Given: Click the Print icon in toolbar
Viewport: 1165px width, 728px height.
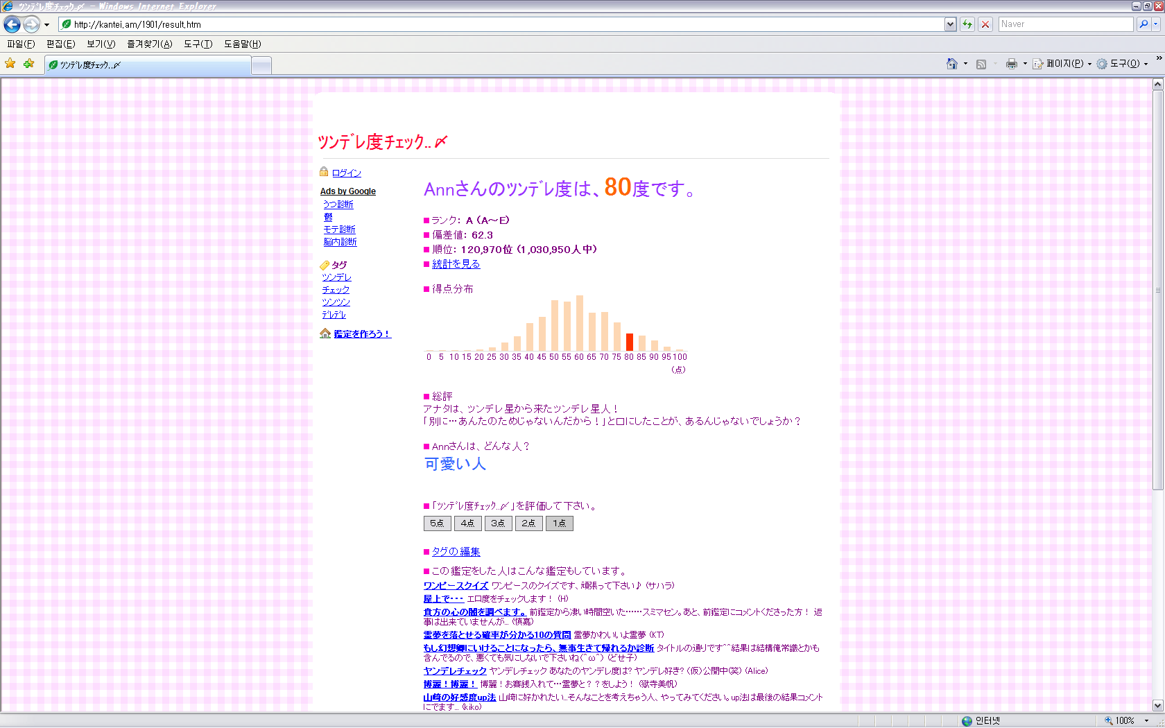Looking at the screenshot, I should pos(1011,64).
